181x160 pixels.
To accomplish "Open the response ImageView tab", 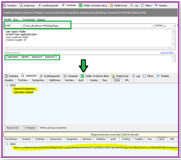I will (x=72, y=139).
